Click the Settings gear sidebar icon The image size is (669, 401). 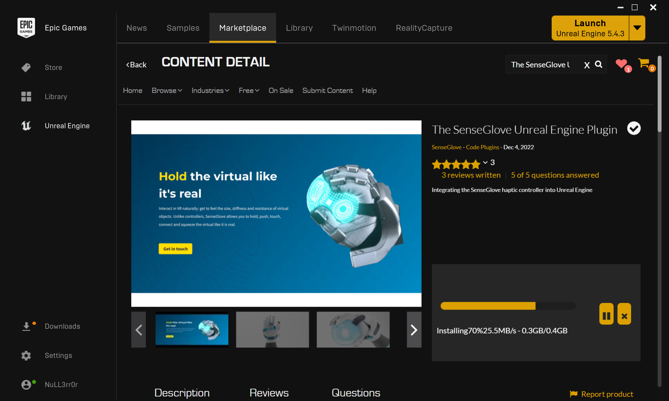[26, 355]
